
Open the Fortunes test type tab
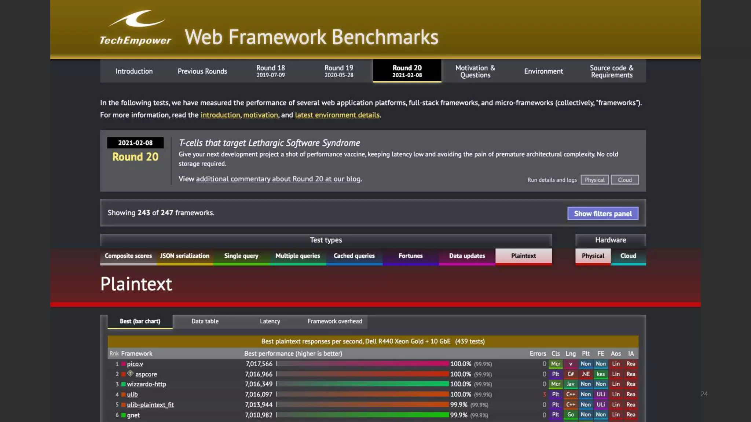(410, 256)
